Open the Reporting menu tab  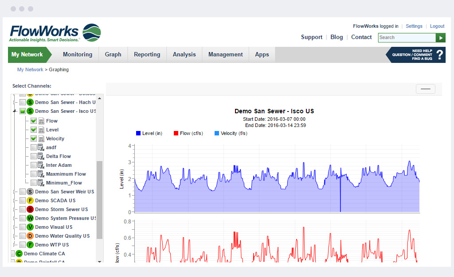click(x=147, y=54)
